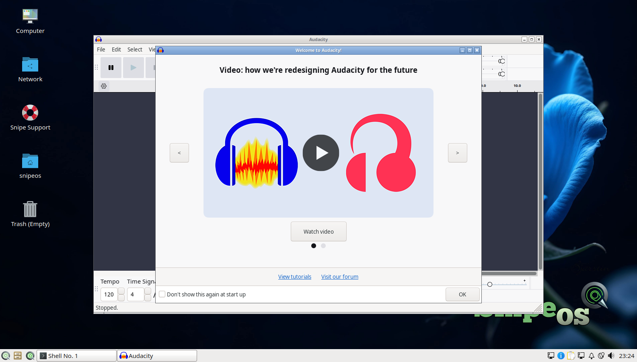
Task: Click the Audacity logo in main window title bar
Action: [x=99, y=39]
